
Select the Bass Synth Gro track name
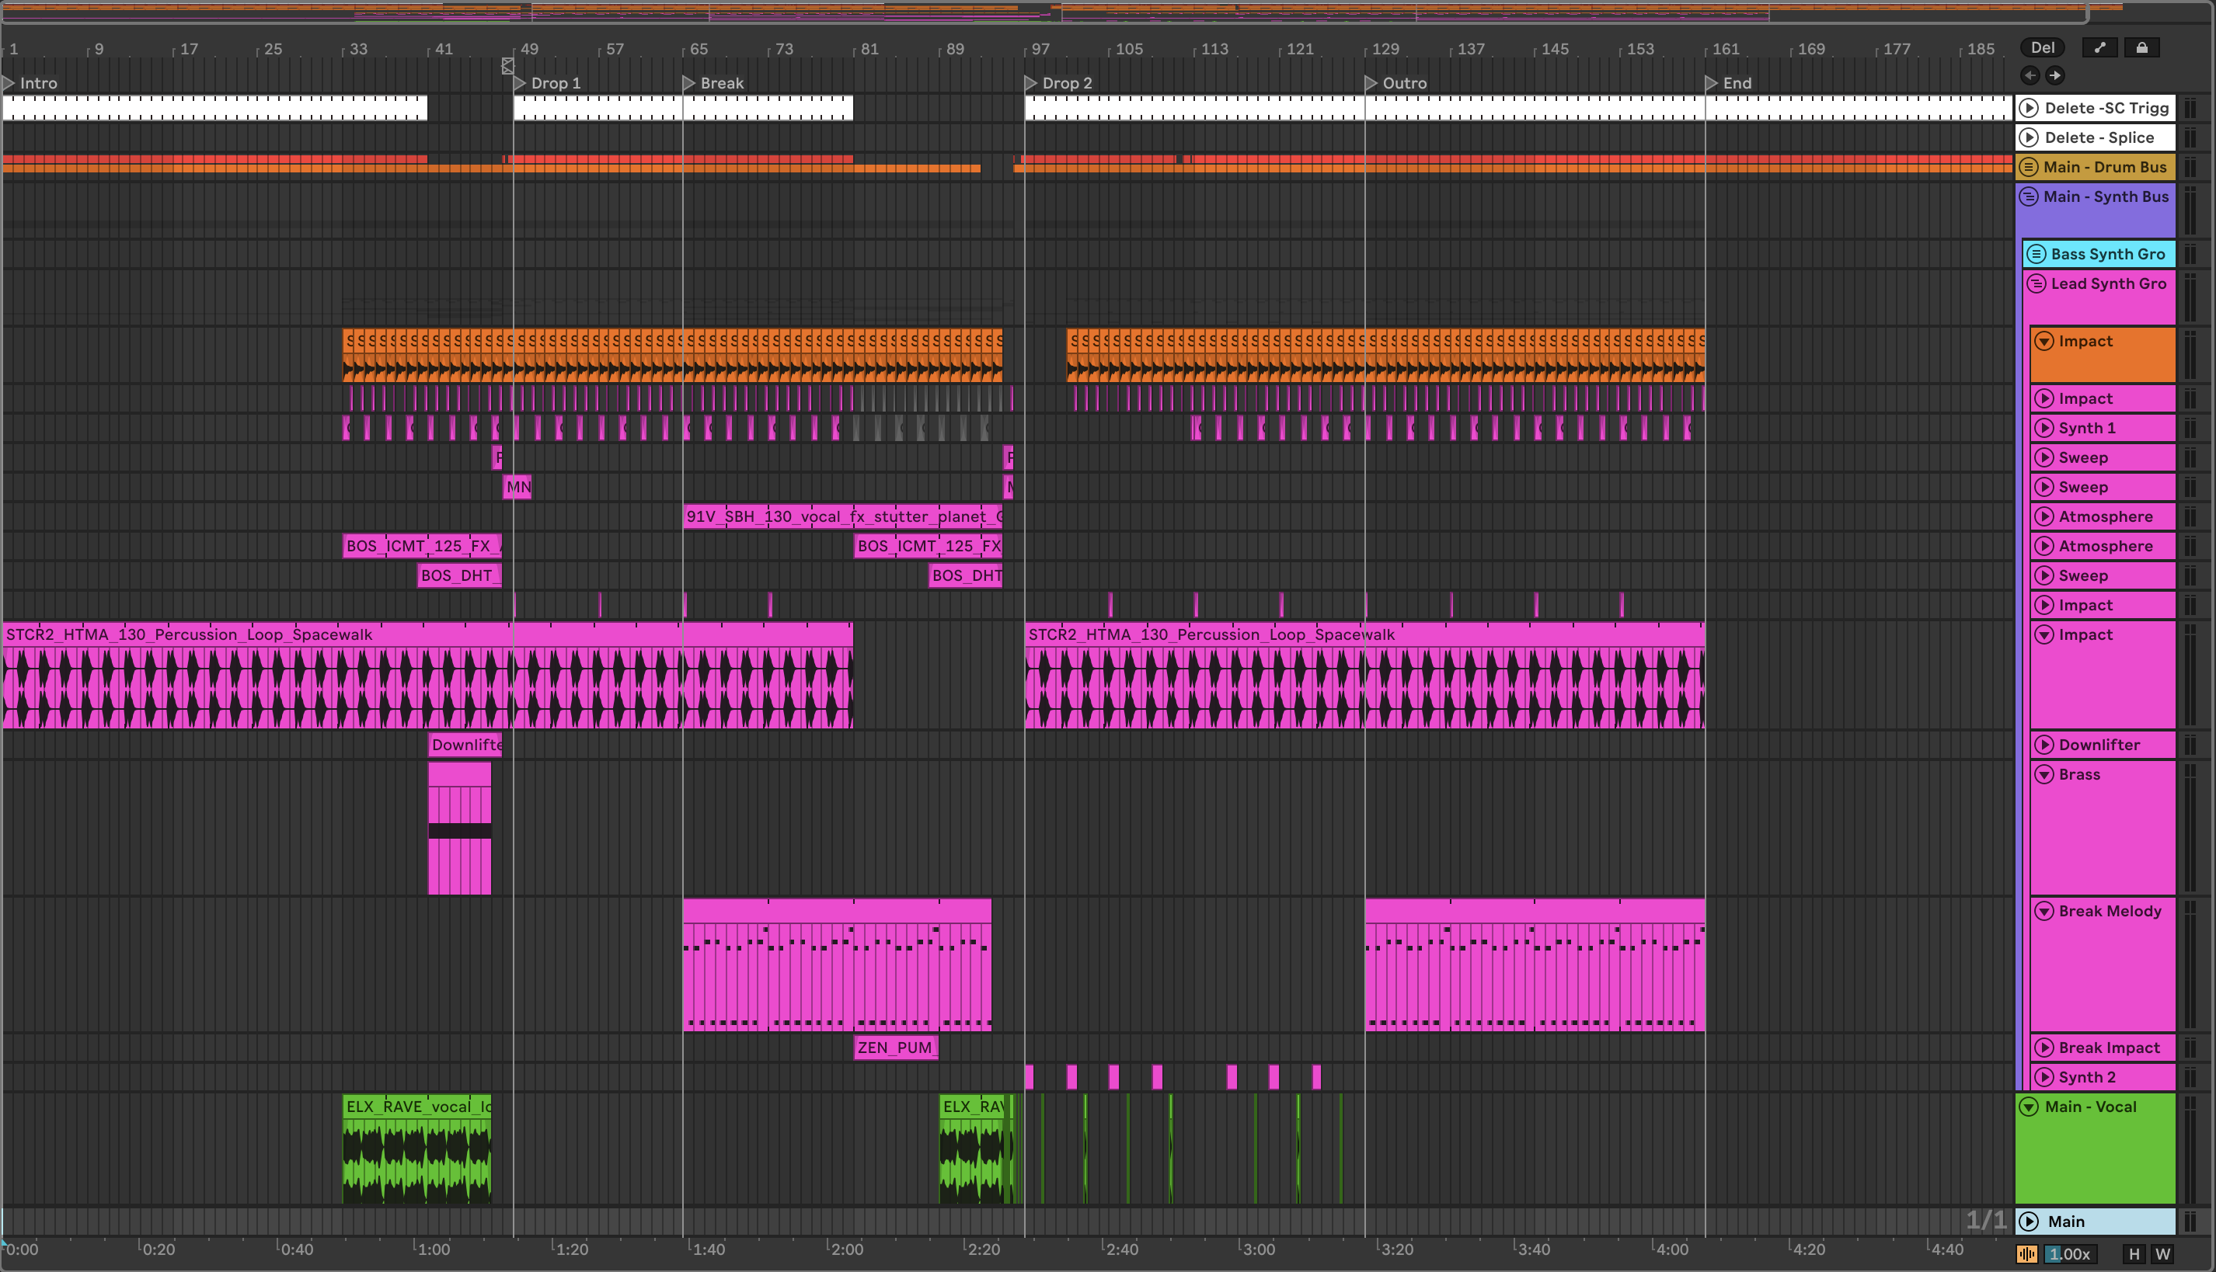[x=2107, y=254]
